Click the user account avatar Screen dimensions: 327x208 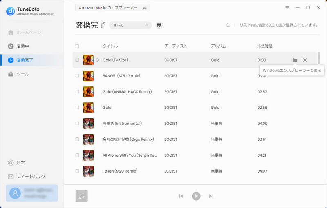[15, 193]
